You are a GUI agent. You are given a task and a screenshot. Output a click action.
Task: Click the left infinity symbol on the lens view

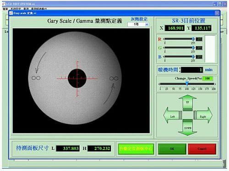click(36, 78)
